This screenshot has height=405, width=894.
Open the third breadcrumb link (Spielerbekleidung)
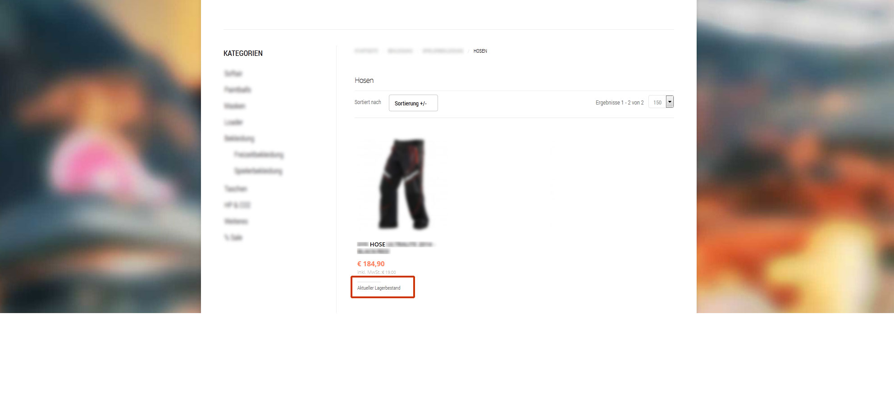tap(442, 51)
